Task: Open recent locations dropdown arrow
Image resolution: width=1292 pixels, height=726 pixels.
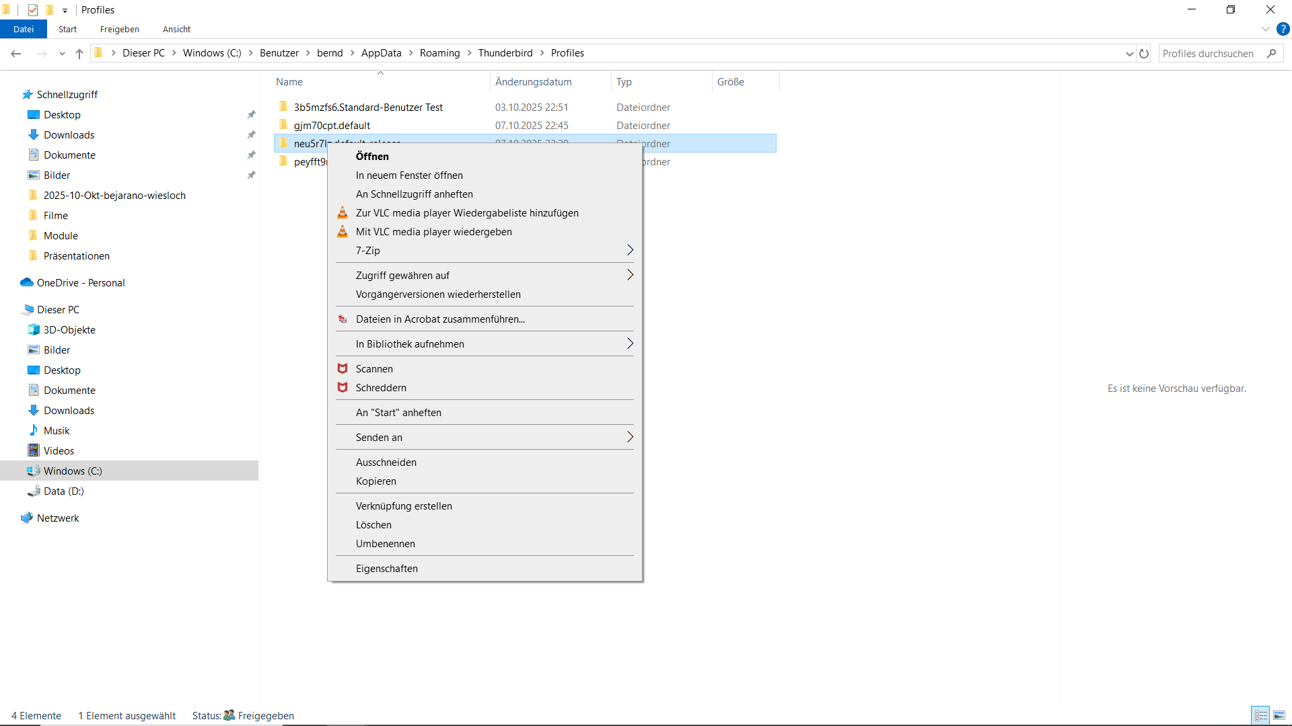Action: click(62, 54)
